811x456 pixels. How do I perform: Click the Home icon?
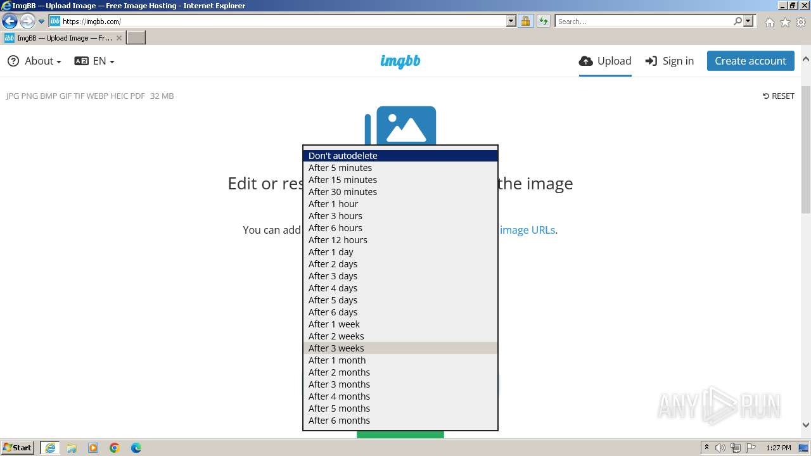[769, 22]
